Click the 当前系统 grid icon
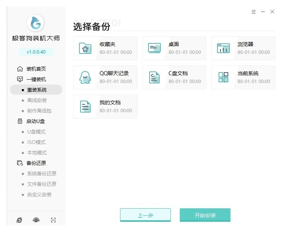This screenshot has height=230, width=298. tap(223, 77)
